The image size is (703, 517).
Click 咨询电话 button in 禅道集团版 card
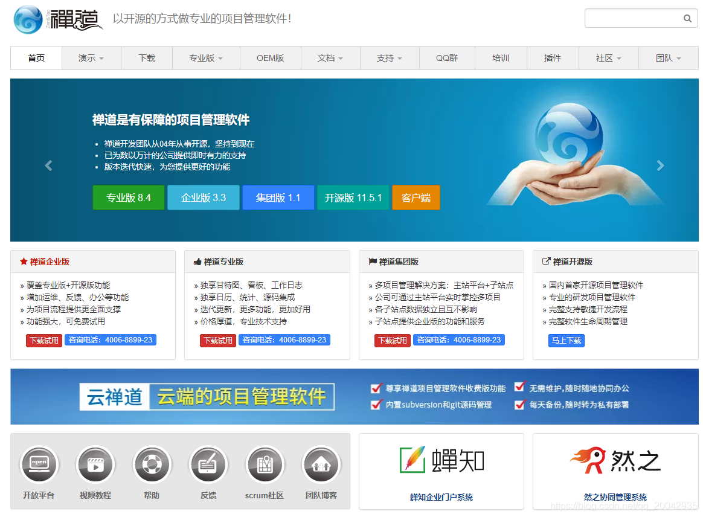point(458,340)
